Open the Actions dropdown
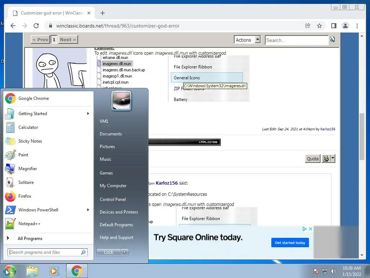The image size is (370, 278). (247, 40)
